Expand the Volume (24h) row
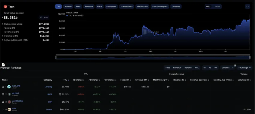 [3, 36]
